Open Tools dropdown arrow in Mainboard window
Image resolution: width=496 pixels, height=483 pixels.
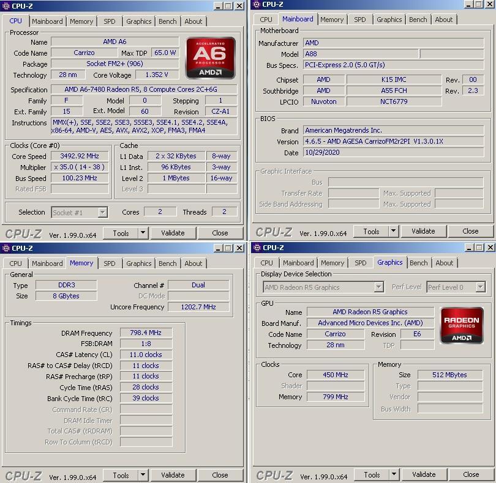(393, 231)
